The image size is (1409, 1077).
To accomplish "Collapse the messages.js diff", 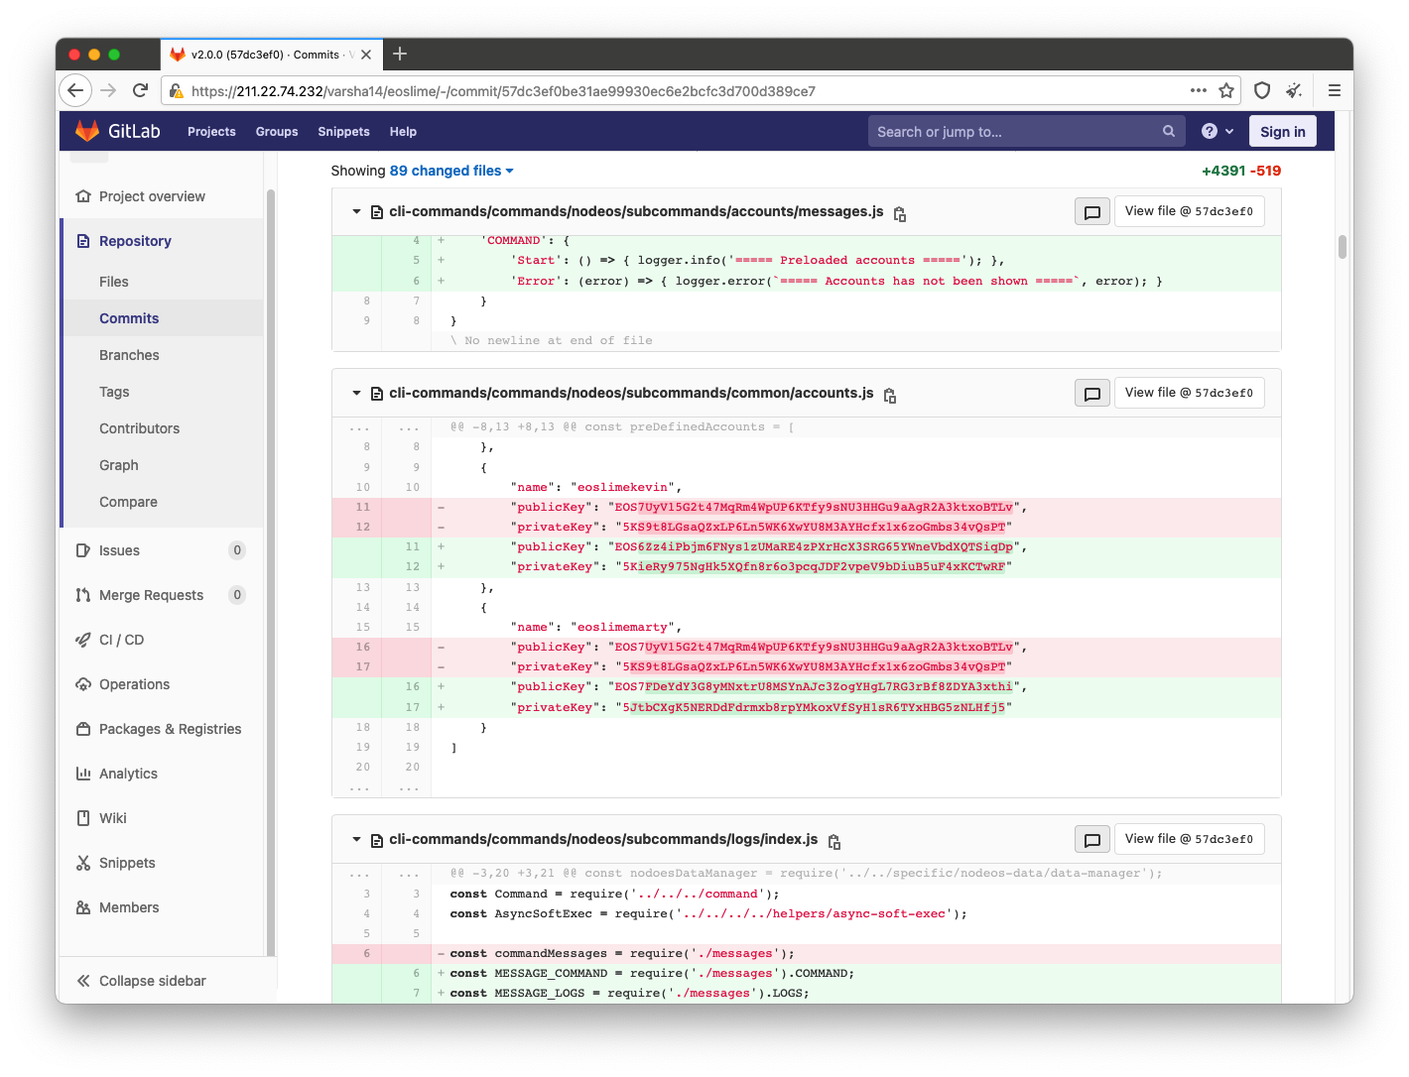I will point(357,211).
